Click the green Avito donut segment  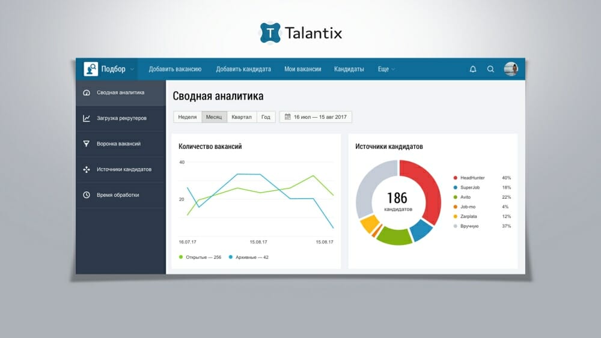coord(395,236)
